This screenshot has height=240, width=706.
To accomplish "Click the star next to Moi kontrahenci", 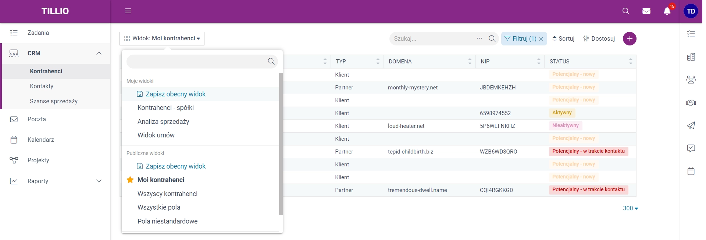I will click(x=130, y=180).
